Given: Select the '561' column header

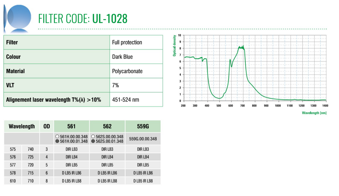Looking at the screenshot, I should (71, 126).
